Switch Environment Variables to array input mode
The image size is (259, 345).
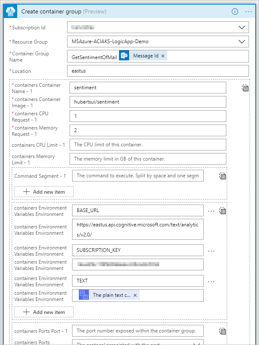click(x=223, y=211)
